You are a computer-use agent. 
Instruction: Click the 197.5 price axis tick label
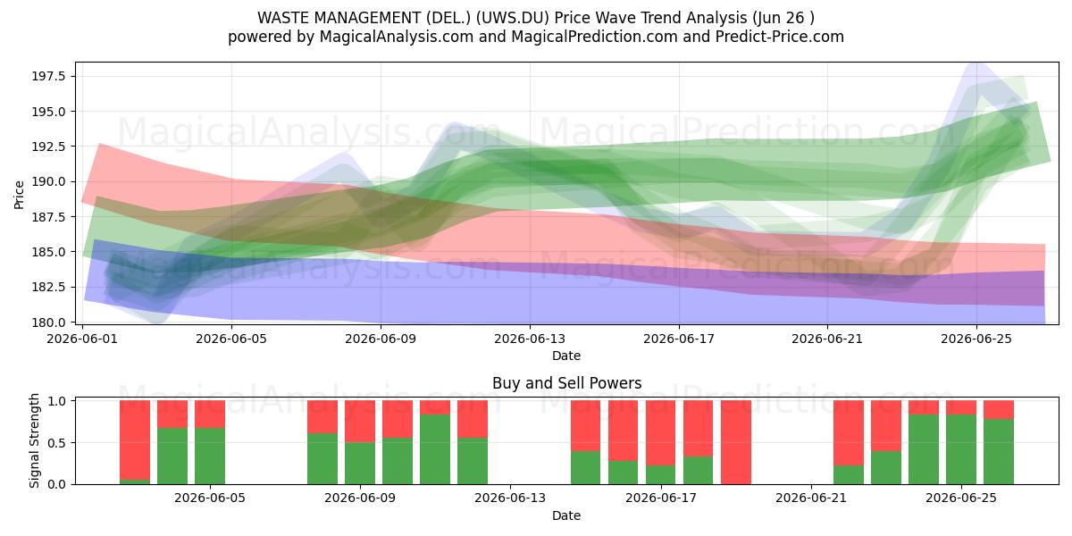49,77
